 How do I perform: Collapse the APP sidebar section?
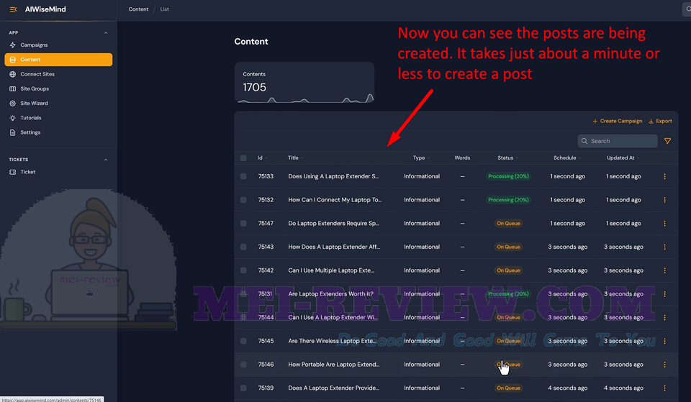pos(106,32)
